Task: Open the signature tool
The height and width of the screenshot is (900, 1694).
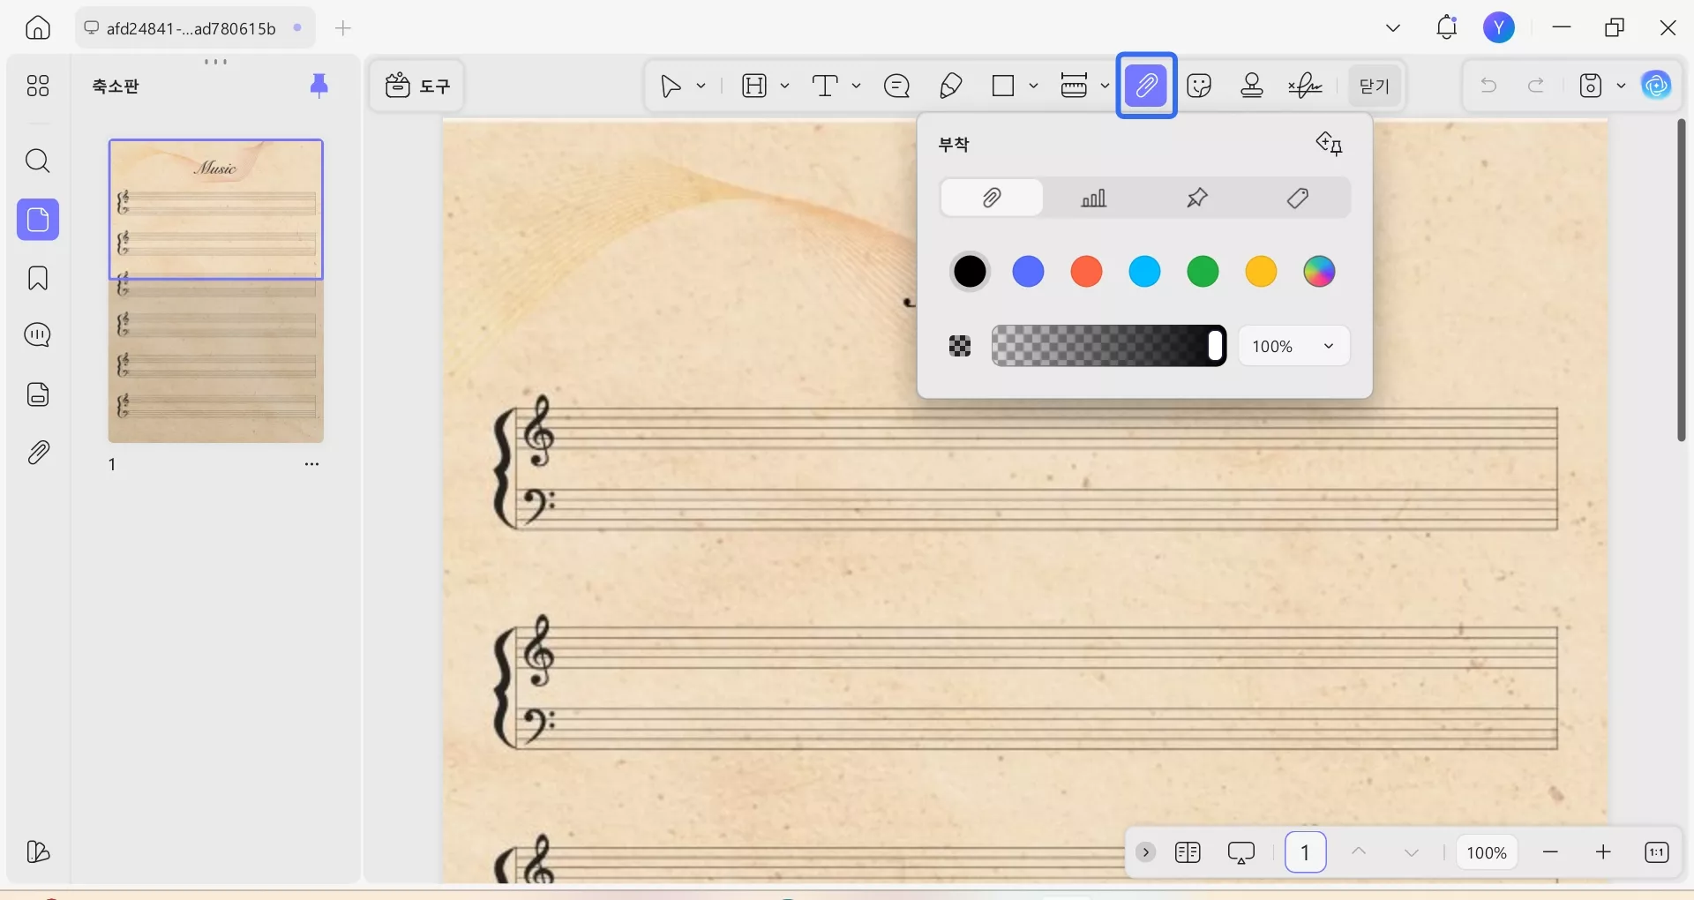Action: click(1305, 86)
